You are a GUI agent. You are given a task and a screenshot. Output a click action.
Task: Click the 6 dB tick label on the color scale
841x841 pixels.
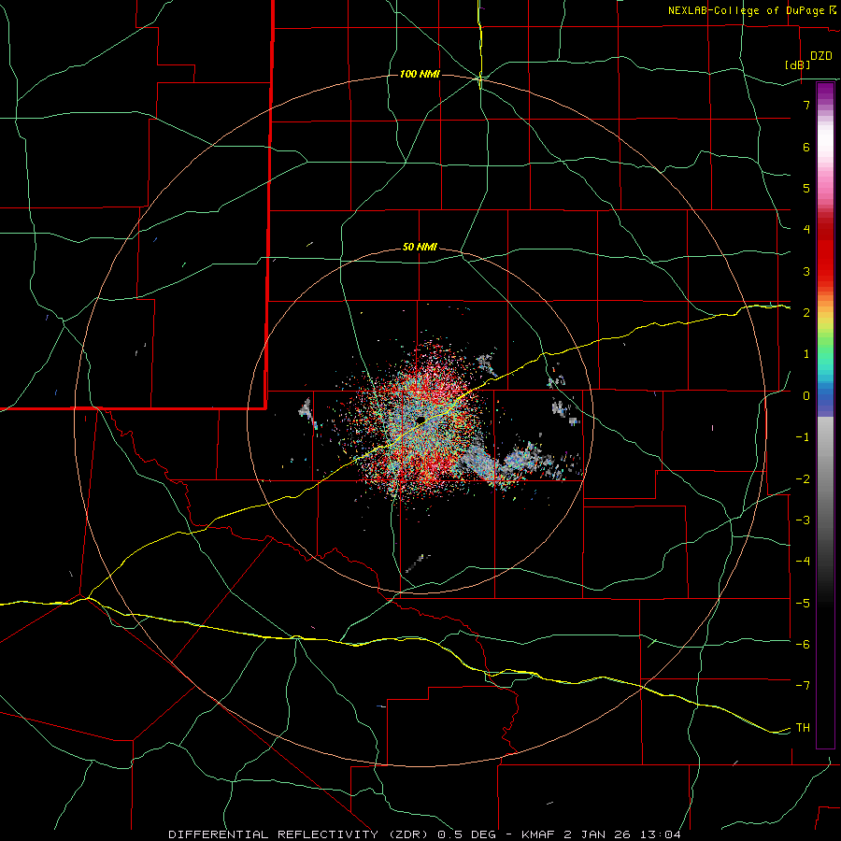(x=806, y=147)
